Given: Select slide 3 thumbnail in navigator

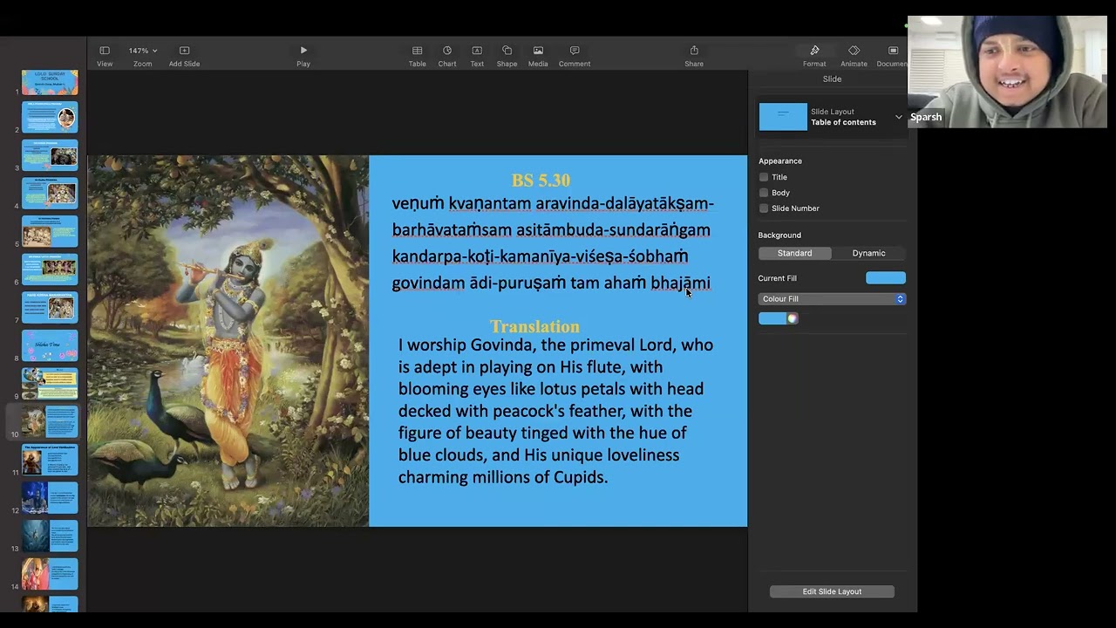Looking at the screenshot, I should tap(50, 155).
